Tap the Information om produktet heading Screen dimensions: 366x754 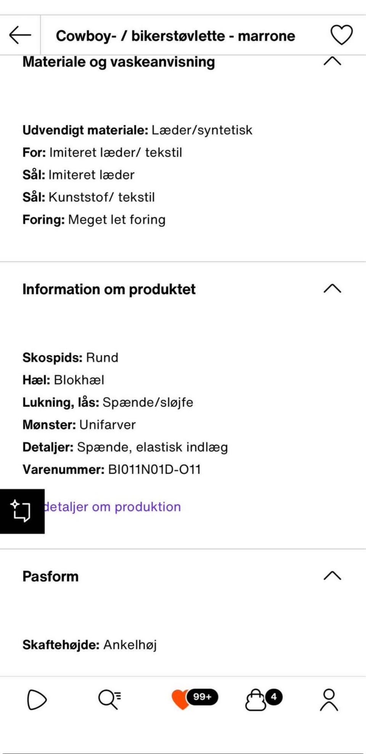click(x=109, y=289)
